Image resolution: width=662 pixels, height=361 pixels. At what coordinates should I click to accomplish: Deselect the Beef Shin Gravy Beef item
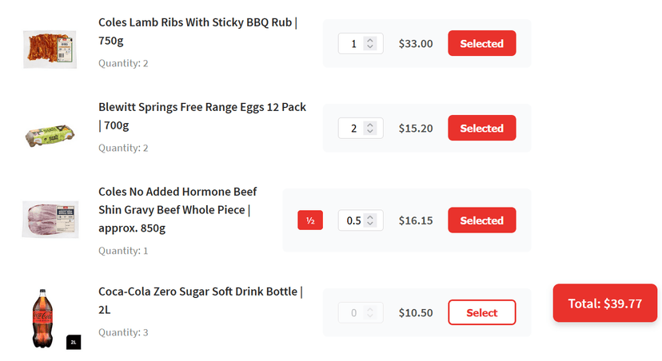(481, 220)
